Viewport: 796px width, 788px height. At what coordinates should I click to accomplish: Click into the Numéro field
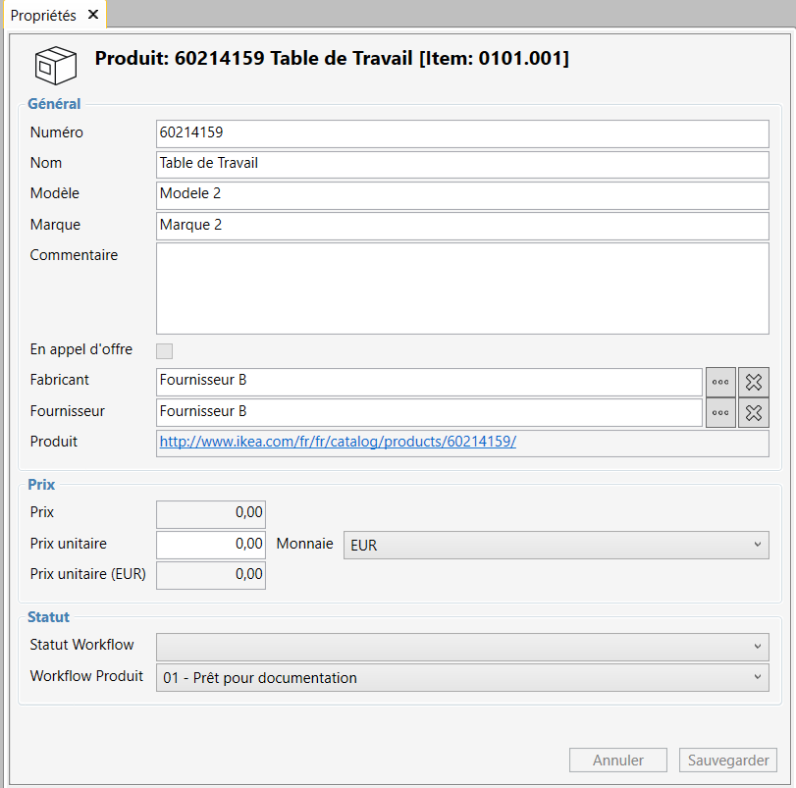(x=462, y=132)
